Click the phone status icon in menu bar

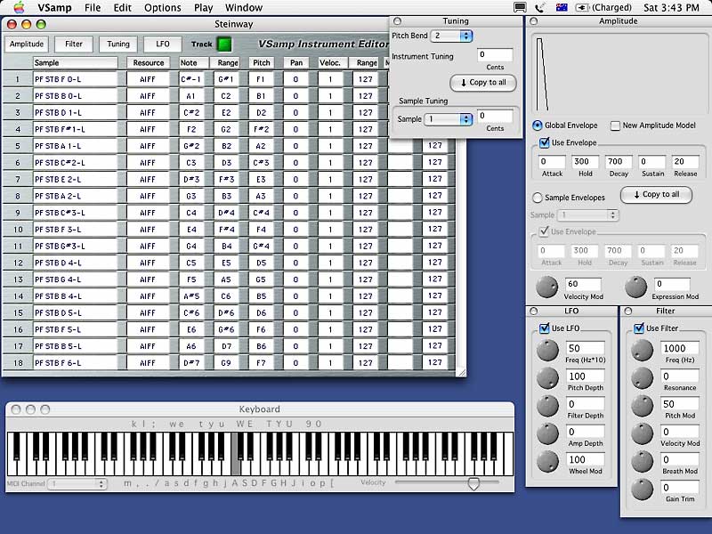[x=540, y=8]
